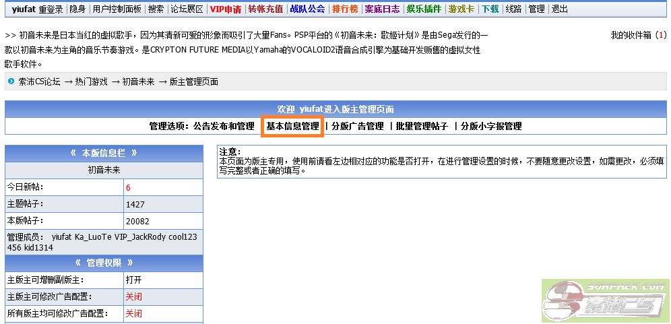This screenshot has height=324, width=671.
Task: Open the 公告发布和管理 management option
Action: coord(224,126)
